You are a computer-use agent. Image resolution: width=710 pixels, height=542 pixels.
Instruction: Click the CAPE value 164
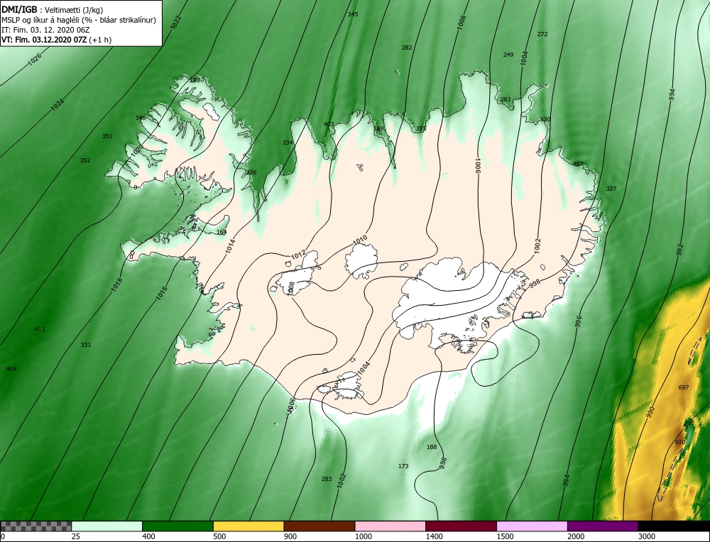pyautogui.click(x=222, y=233)
